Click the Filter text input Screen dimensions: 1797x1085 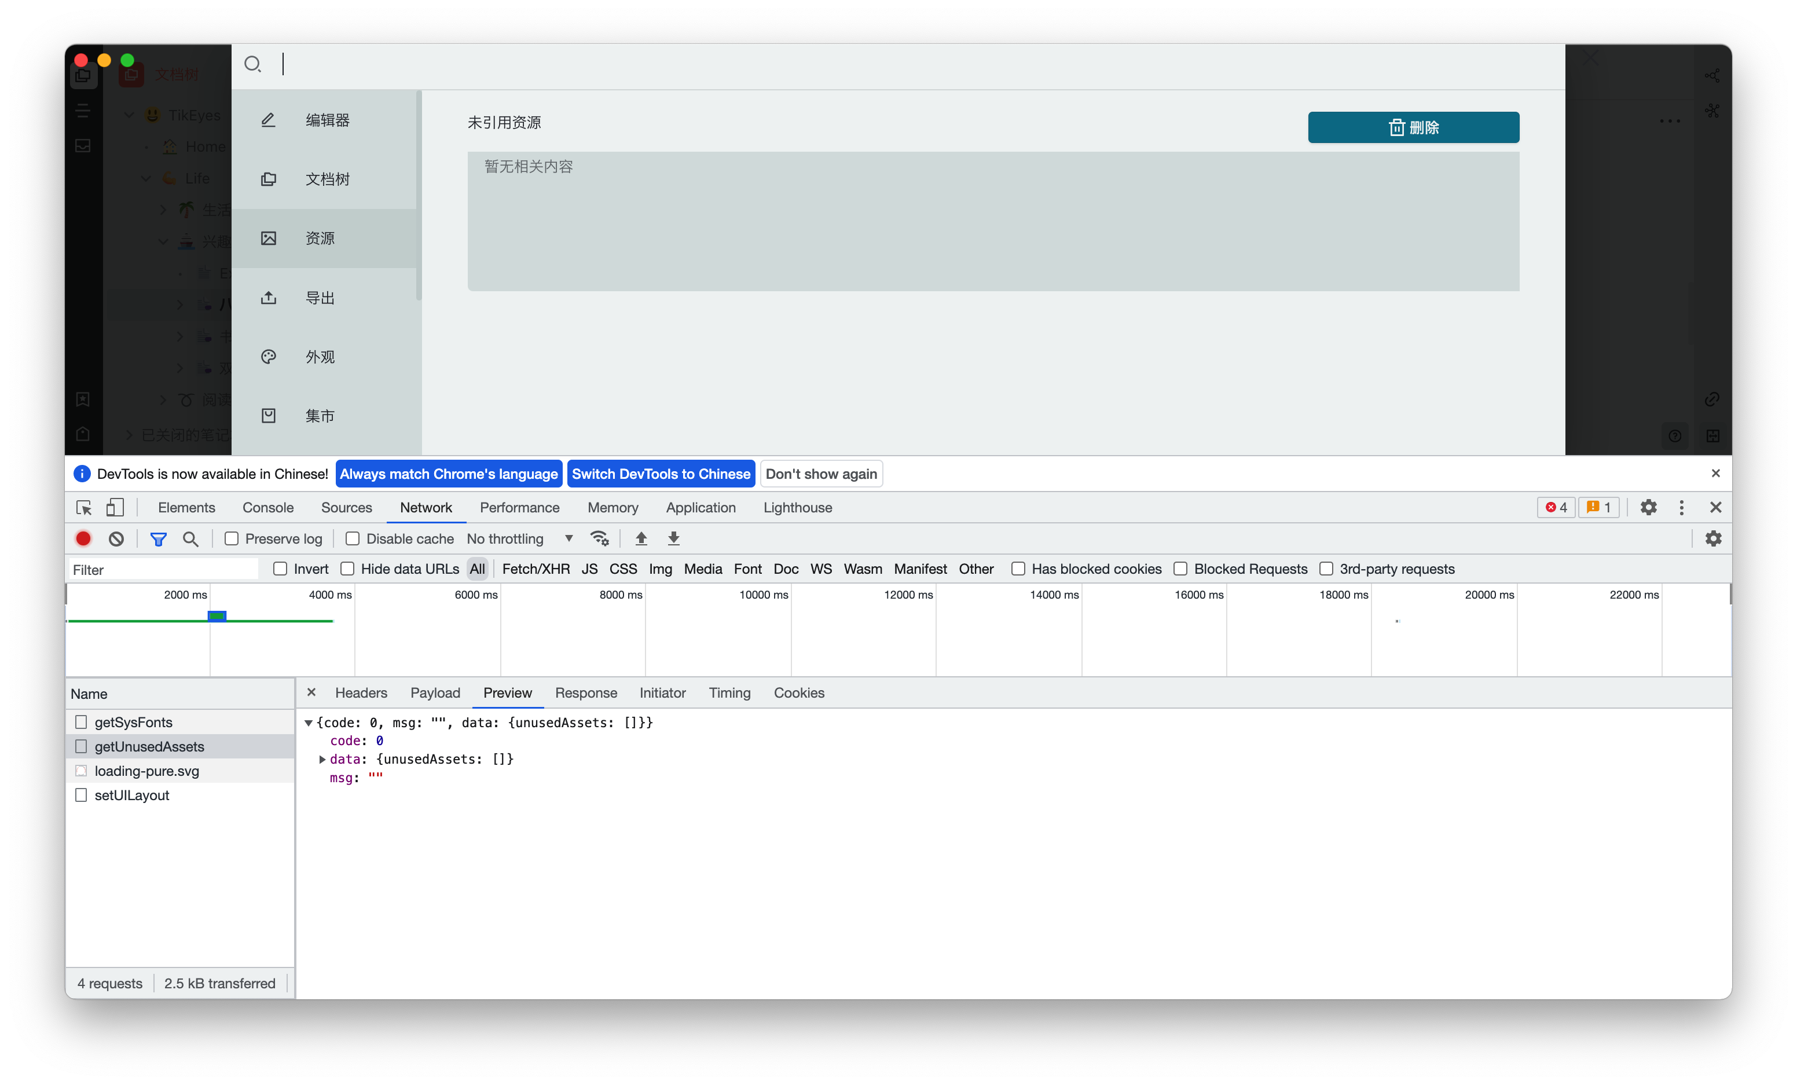[x=164, y=570]
